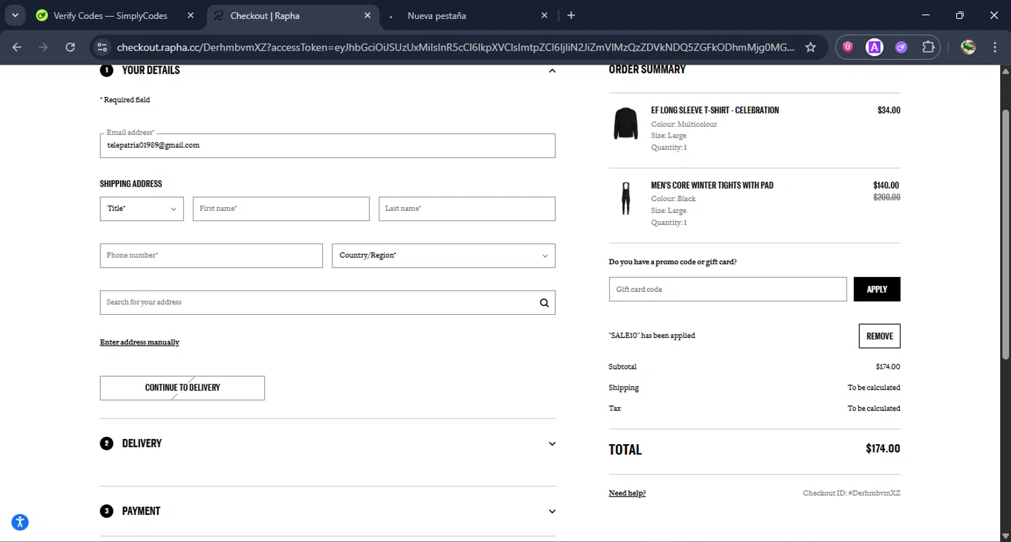Click the Email address field
Screen dimensions: 1011x542
pyautogui.click(x=328, y=146)
